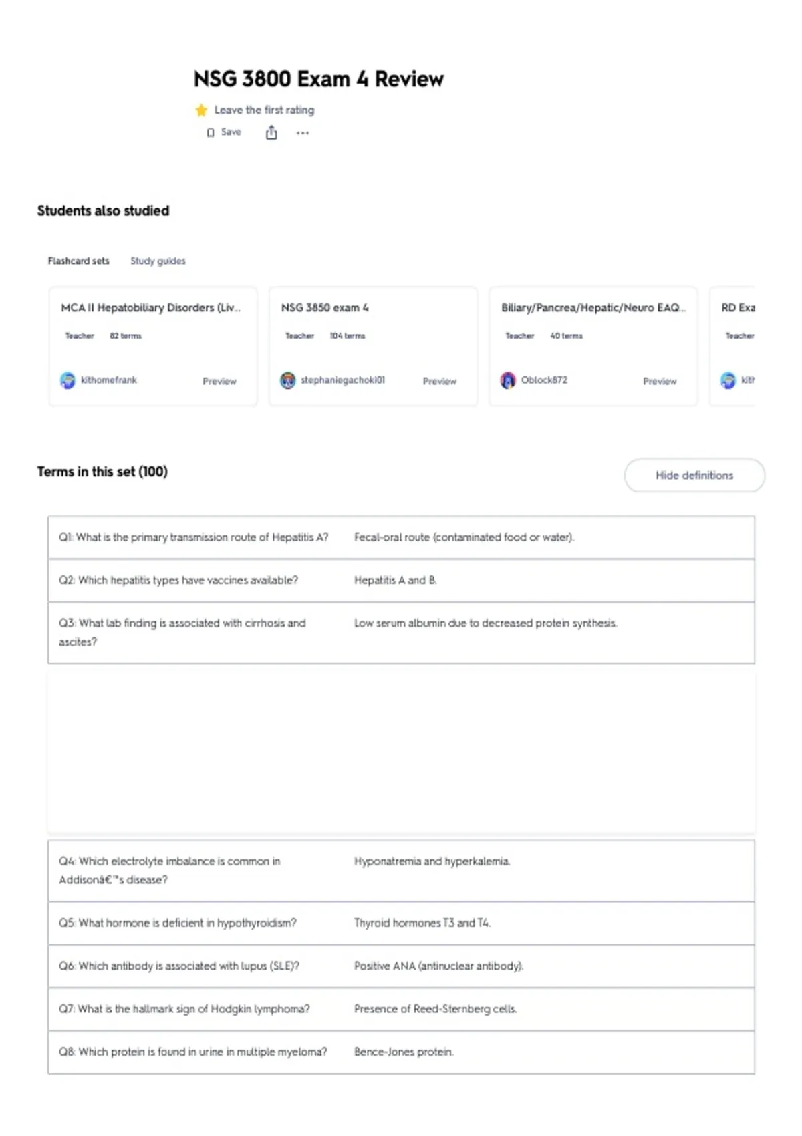The width and height of the screenshot is (802, 1136).
Task: Click the Q4 Addison's disease electrolyte row
Action: pyautogui.click(x=401, y=871)
